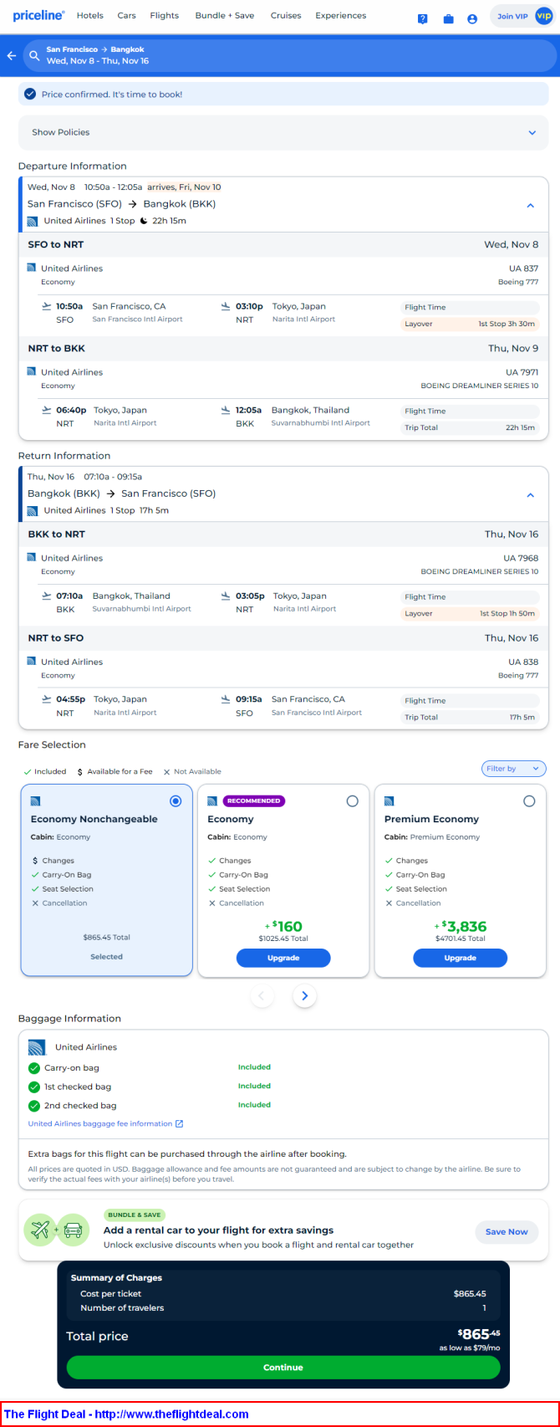The image size is (560, 1427).
Task: Click the overnight moon icon by 22h 15m
Action: [144, 221]
